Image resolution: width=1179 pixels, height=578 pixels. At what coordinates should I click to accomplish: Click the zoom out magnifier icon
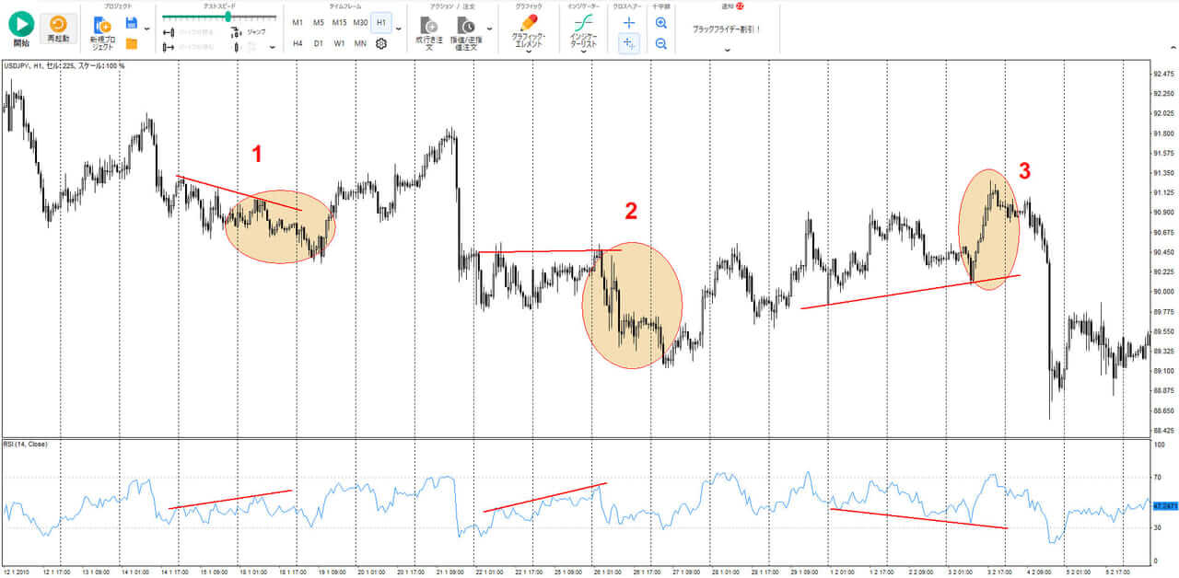pyautogui.click(x=660, y=43)
